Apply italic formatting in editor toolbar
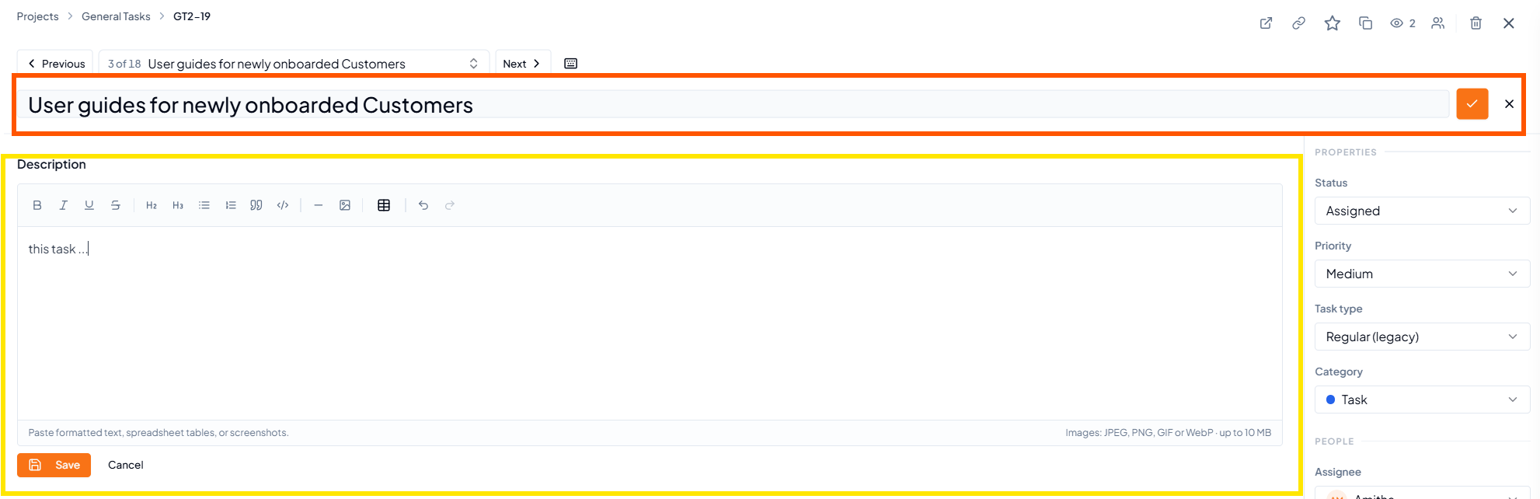The width and height of the screenshot is (1540, 499). pos(64,205)
